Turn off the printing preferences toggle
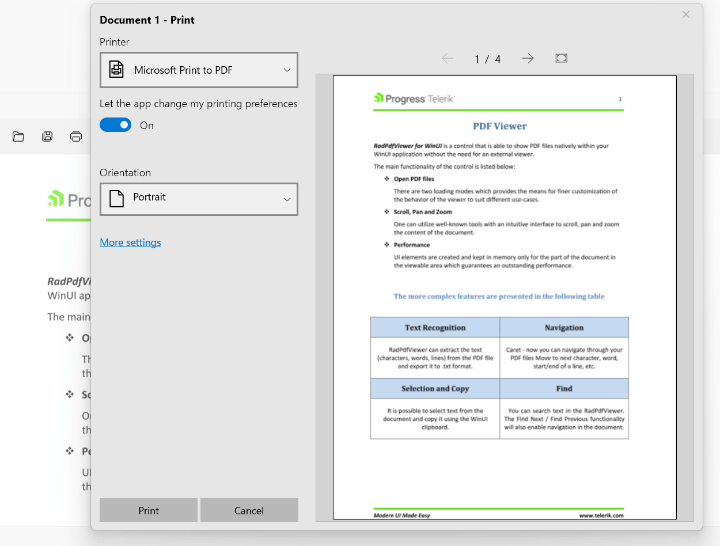 tap(115, 125)
